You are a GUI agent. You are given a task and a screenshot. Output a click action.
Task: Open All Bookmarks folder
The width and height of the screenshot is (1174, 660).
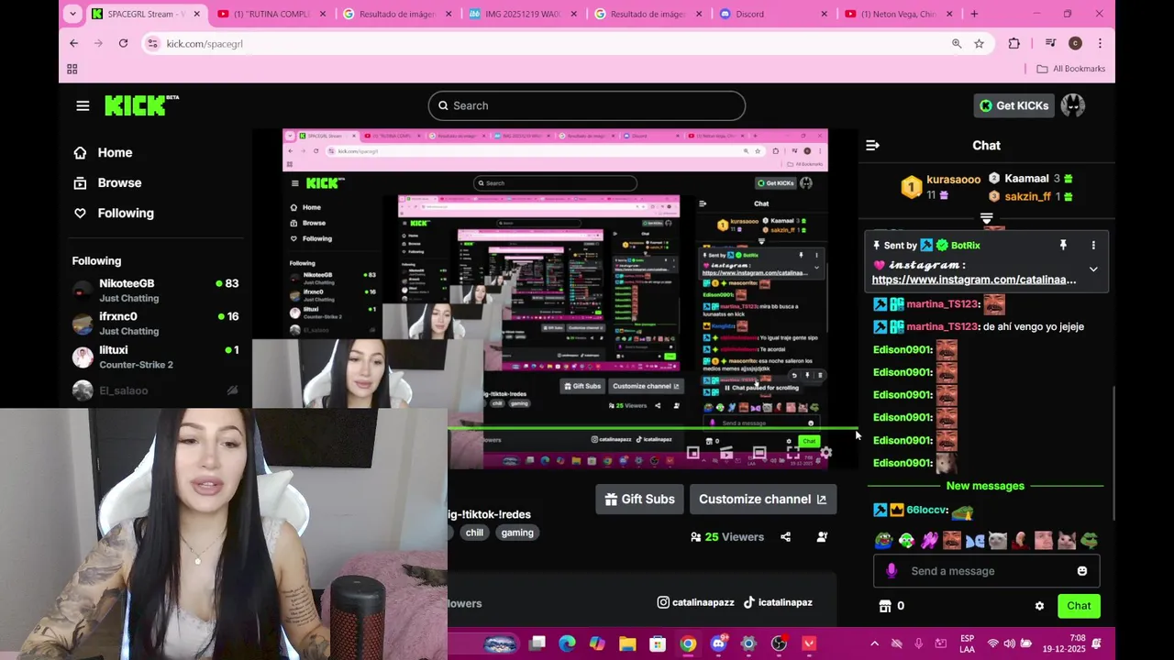[1071, 69]
